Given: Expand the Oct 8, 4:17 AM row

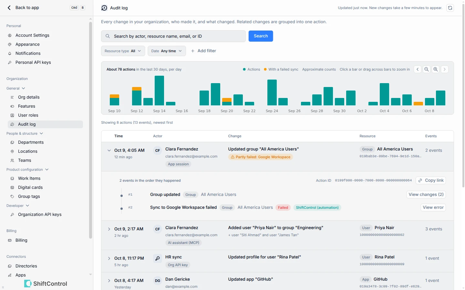Looking at the screenshot, I should point(109,281).
